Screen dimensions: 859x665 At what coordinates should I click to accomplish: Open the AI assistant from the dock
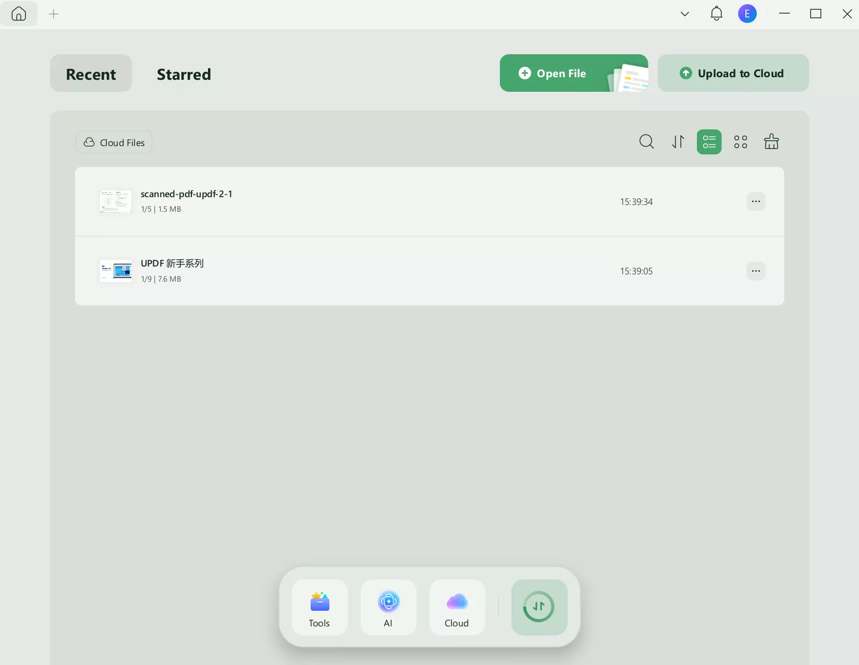pos(388,608)
